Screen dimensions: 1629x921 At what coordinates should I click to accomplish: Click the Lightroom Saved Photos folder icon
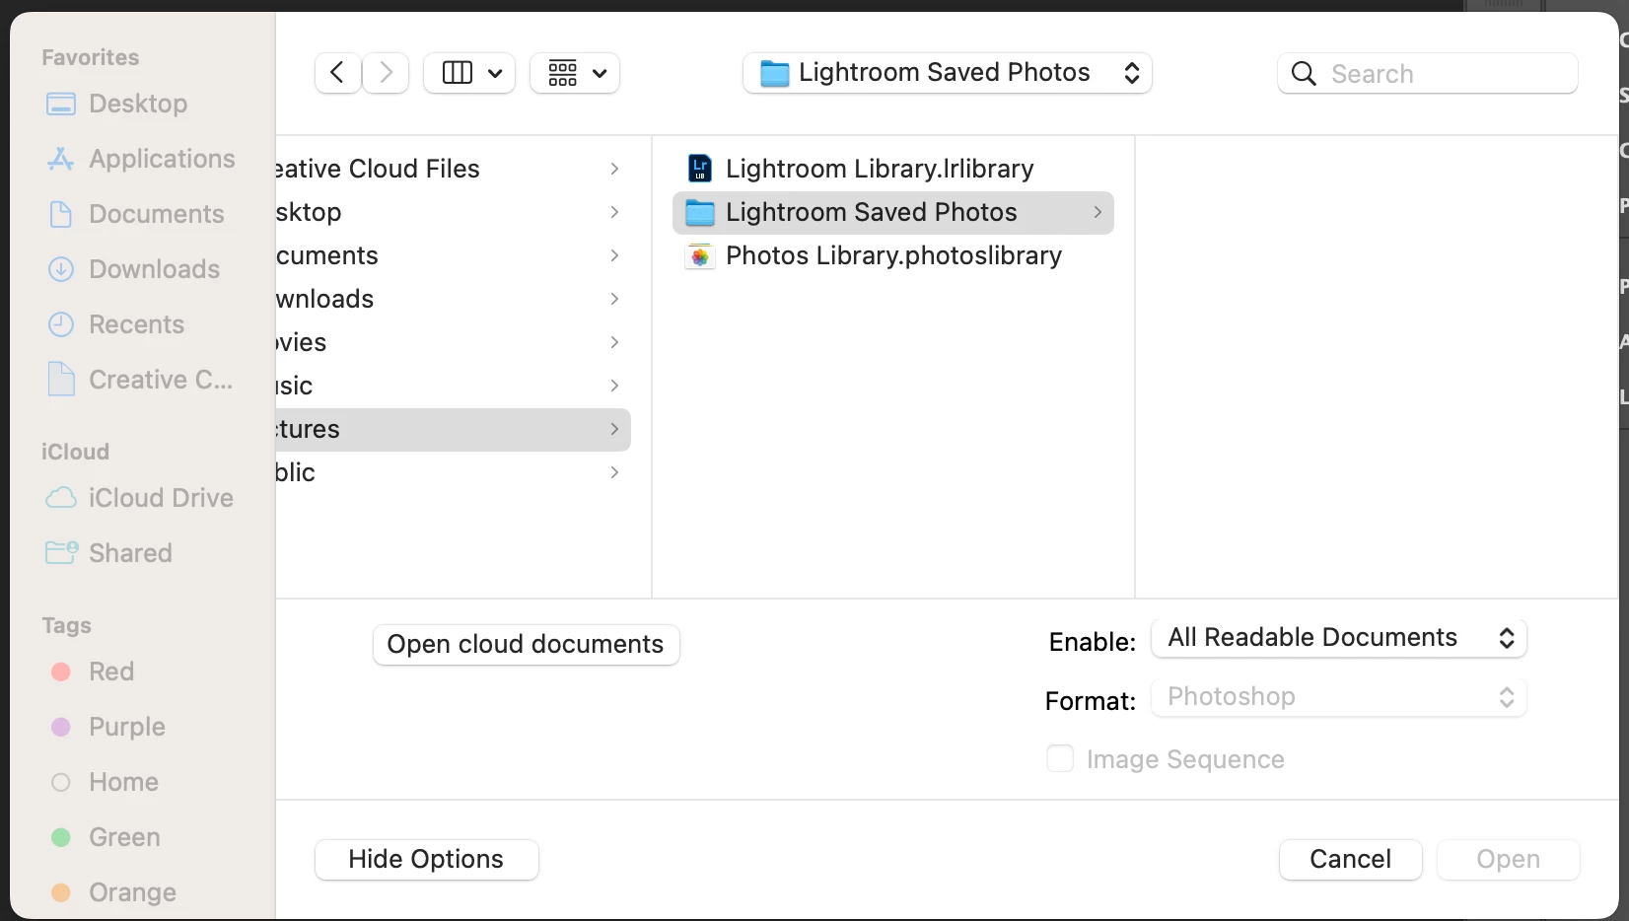(700, 213)
